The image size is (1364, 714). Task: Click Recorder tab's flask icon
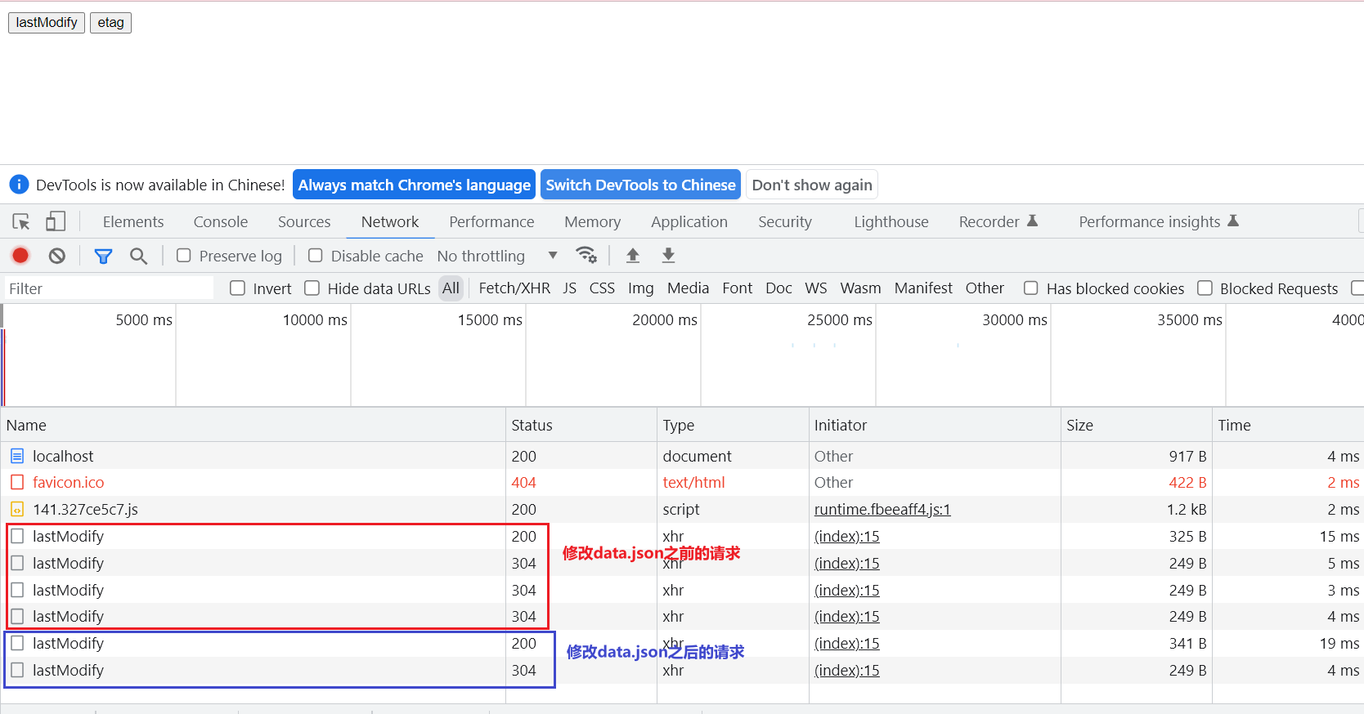coord(1032,221)
